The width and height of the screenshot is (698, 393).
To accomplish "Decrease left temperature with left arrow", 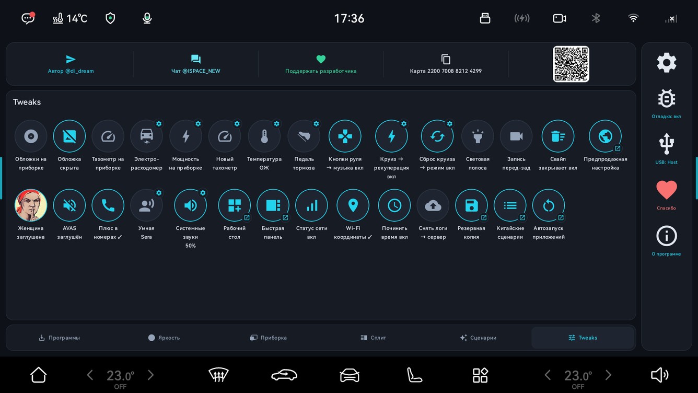I will 90,375.
